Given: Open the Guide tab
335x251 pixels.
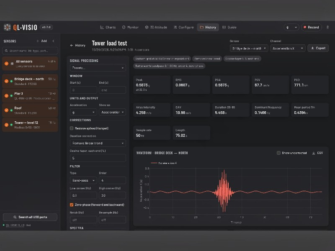Looking at the screenshot, I should point(229,27).
